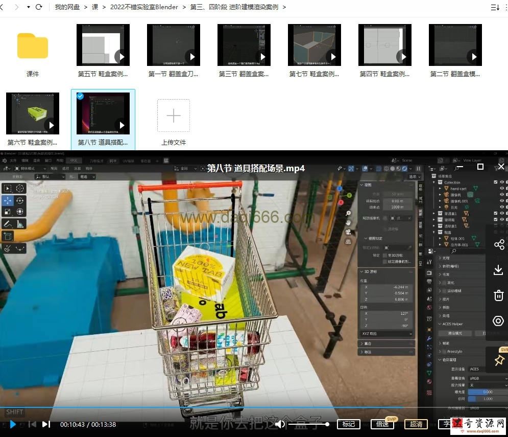The height and width of the screenshot is (437, 508).
Task: Click the viewport pan hand gizmo
Action: 348,222
